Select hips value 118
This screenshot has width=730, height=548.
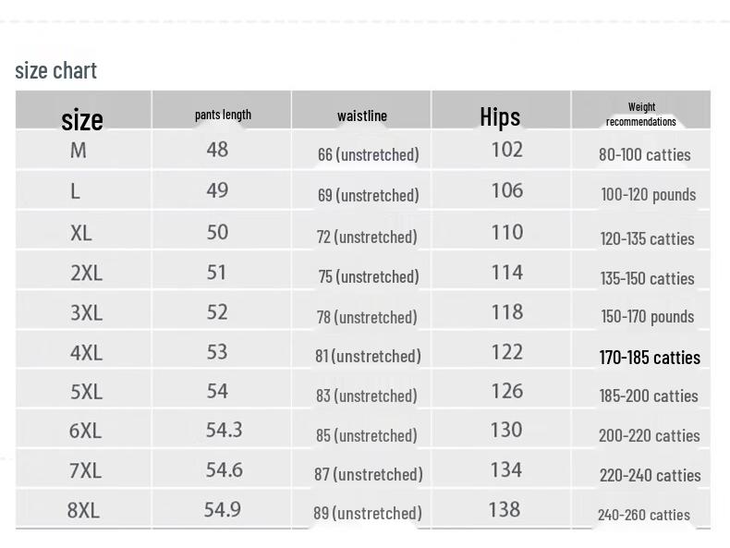point(507,312)
